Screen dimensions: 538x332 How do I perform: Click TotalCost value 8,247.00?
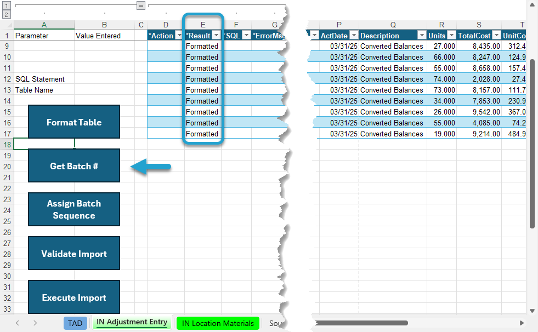point(479,57)
